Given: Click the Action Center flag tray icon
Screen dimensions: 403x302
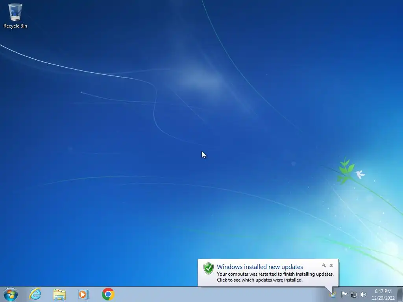Looking at the screenshot, I should 344,294.
